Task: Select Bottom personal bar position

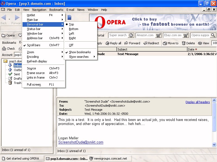Action: (80, 29)
